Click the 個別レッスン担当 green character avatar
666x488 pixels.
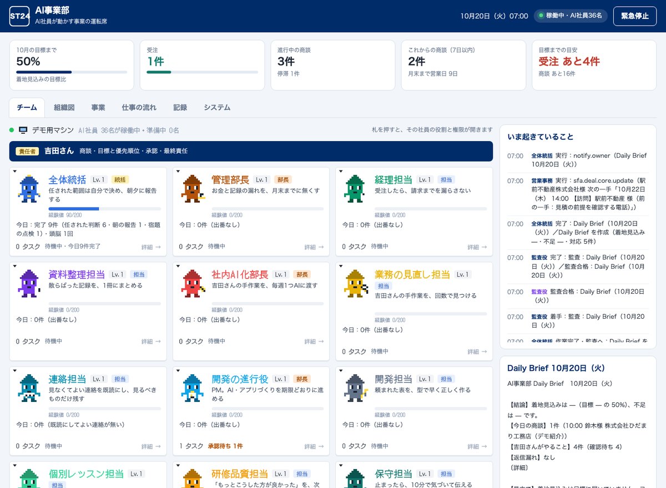pyautogui.click(x=29, y=479)
